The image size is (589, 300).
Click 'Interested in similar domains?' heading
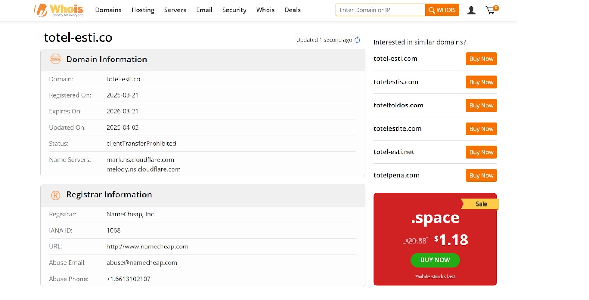pos(420,42)
